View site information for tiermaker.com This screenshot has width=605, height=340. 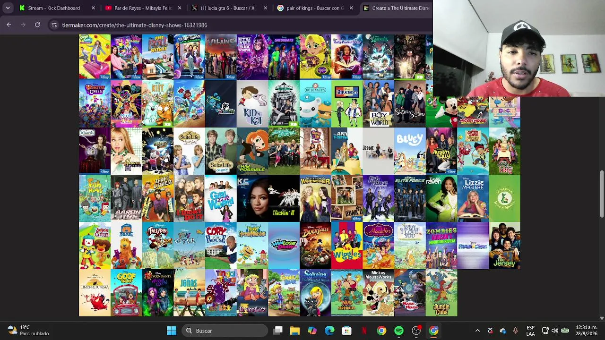[54, 25]
